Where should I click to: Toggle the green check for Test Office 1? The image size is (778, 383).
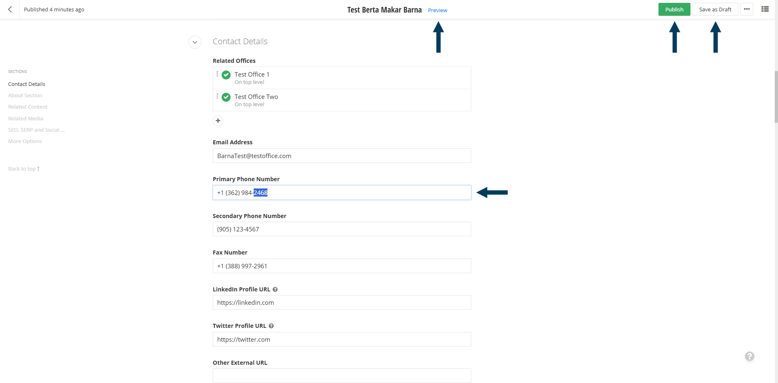pyautogui.click(x=226, y=75)
